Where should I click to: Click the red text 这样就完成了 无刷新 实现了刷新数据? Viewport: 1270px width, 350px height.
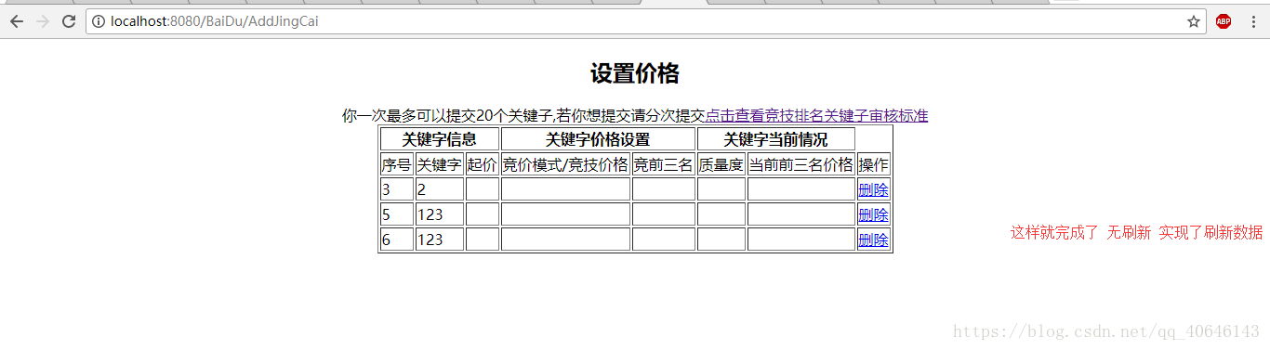pyautogui.click(x=1137, y=232)
